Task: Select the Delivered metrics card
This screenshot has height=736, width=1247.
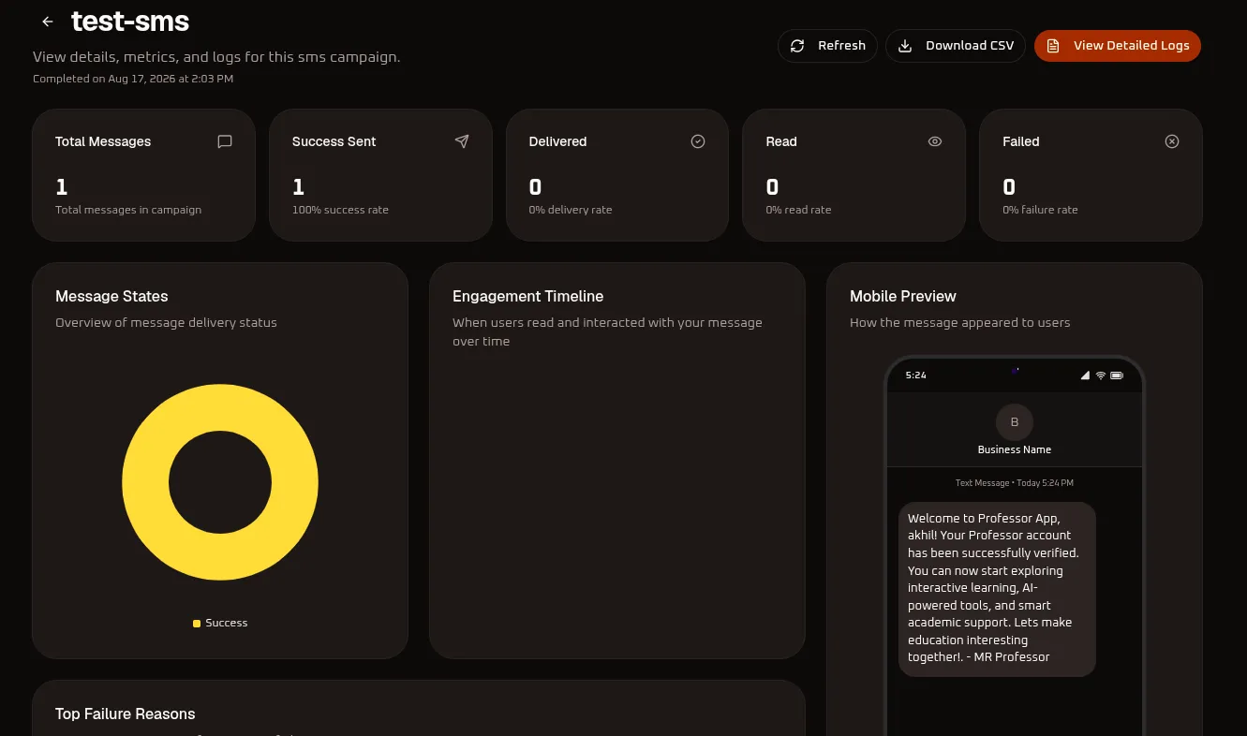Action: pos(617,175)
